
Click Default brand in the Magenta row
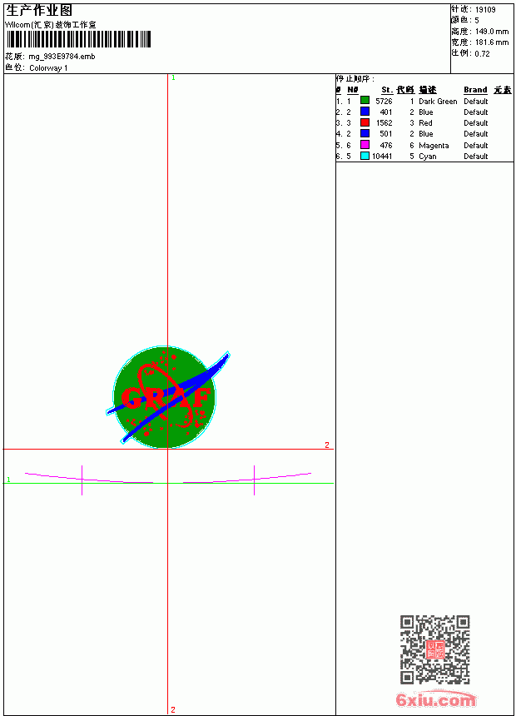click(476, 146)
